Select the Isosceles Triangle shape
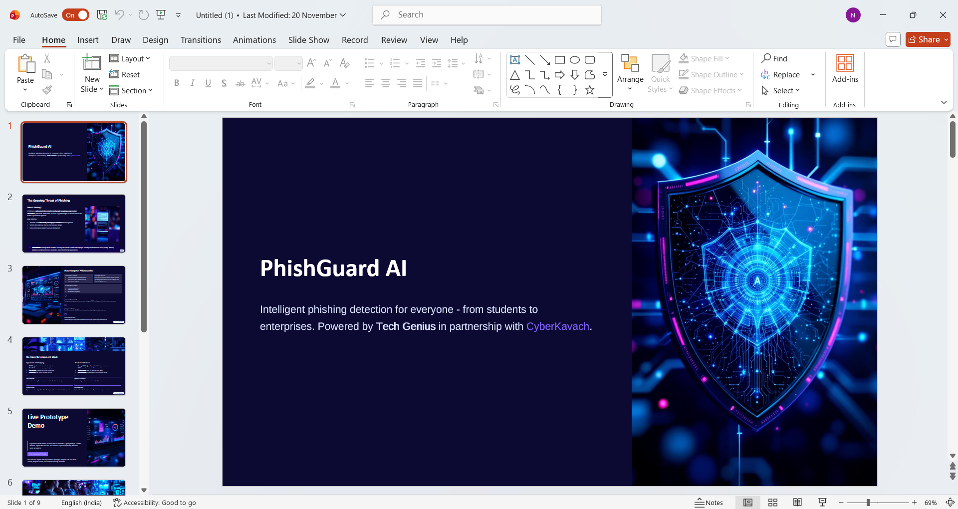 [x=515, y=75]
